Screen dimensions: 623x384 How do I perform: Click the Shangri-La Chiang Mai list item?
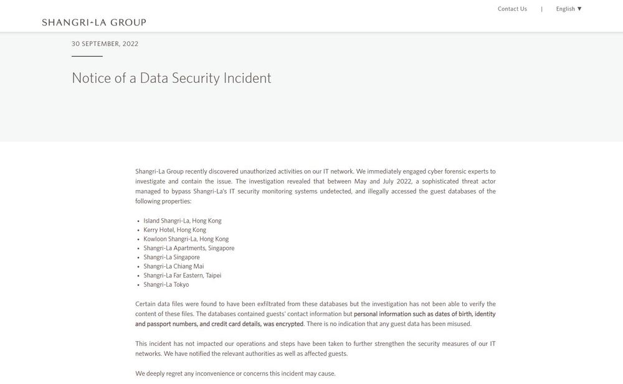(x=173, y=266)
